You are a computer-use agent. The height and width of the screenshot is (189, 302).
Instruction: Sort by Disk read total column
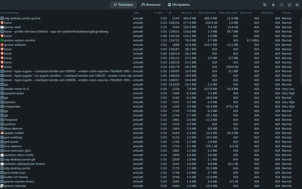[x=207, y=13]
